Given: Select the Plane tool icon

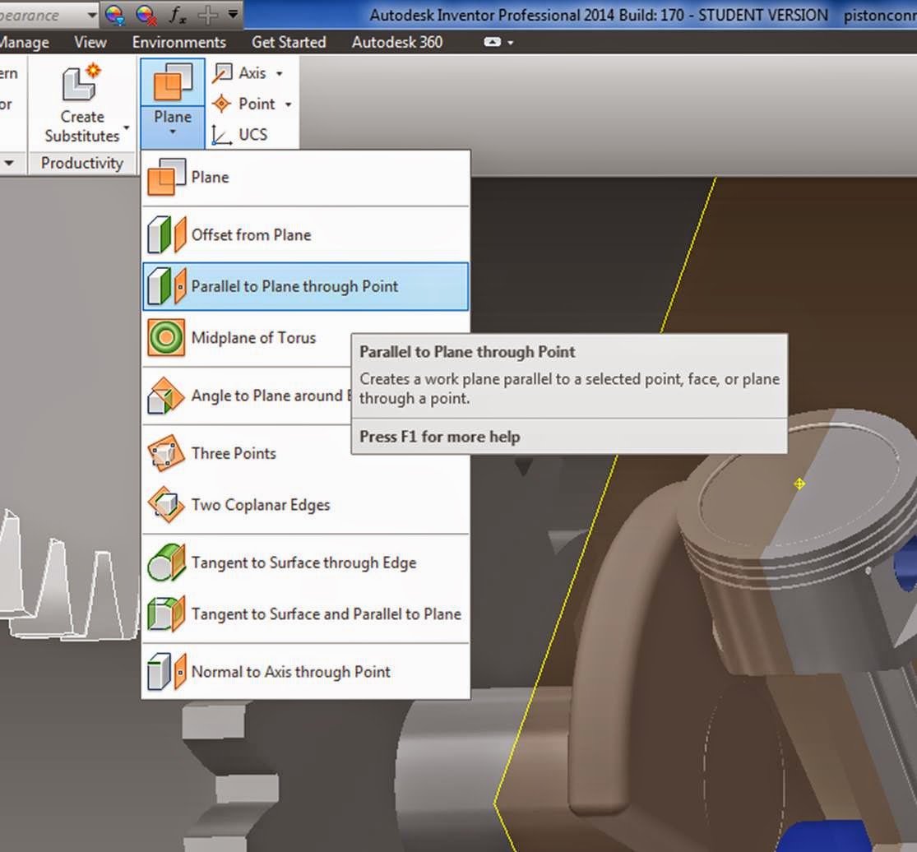Looking at the screenshot, I should point(171,82).
